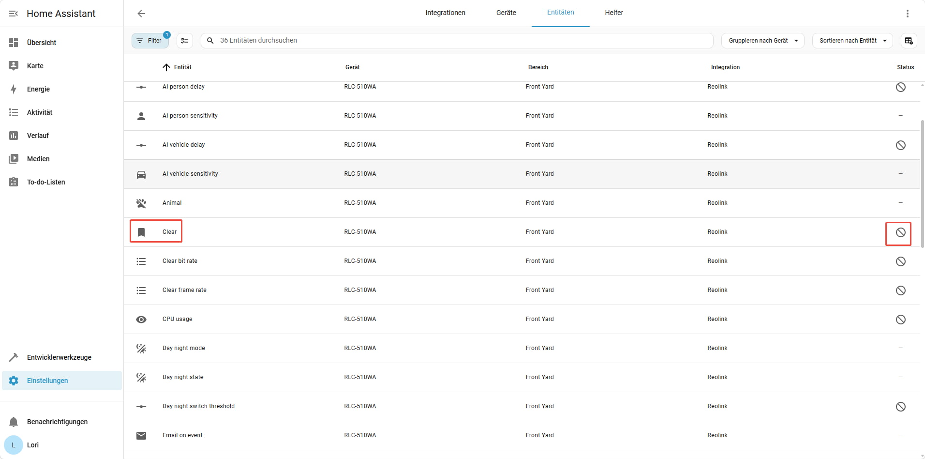Viewport: 925px width, 459px height.
Task: Switch to the Integrationen tab
Action: click(x=445, y=13)
